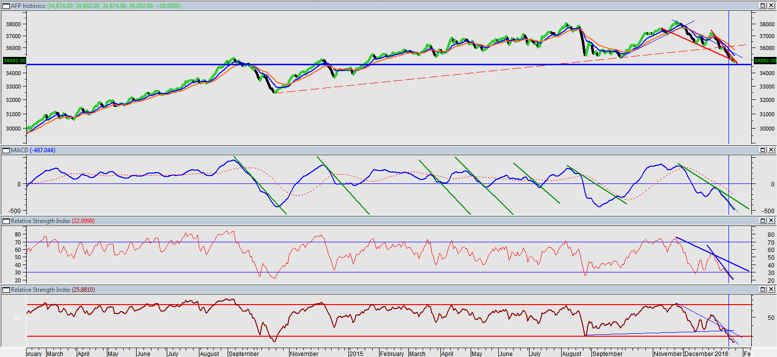
Task: Open control icon of RSI (25.8810) panel
Action: point(6,290)
